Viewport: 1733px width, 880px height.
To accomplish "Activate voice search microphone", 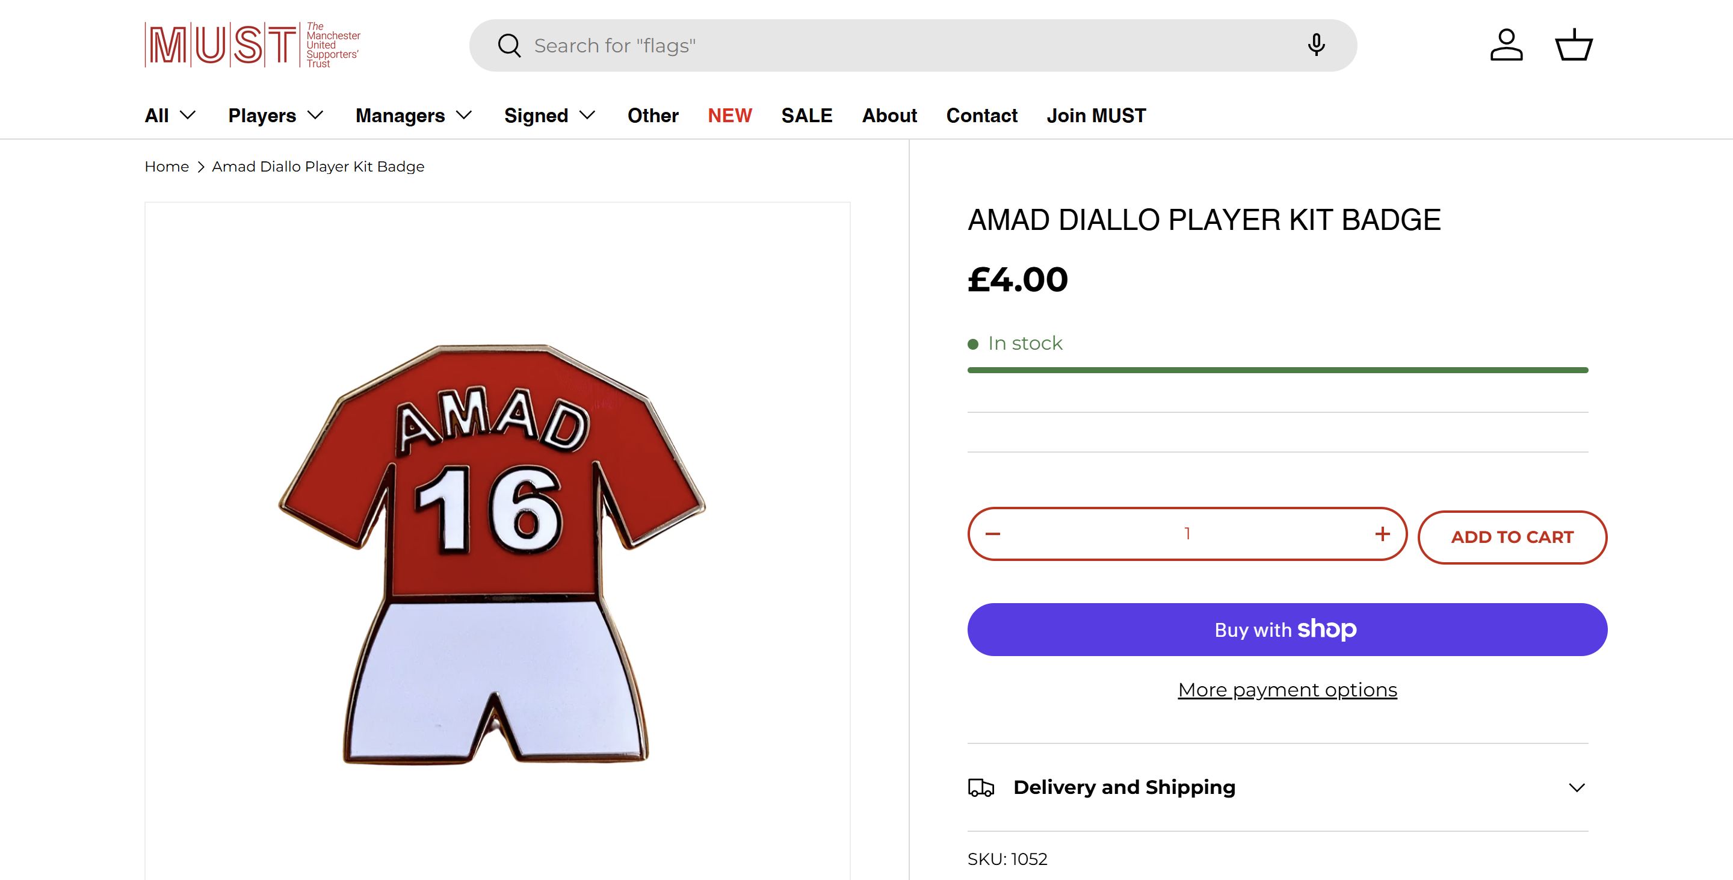I will click(x=1316, y=45).
